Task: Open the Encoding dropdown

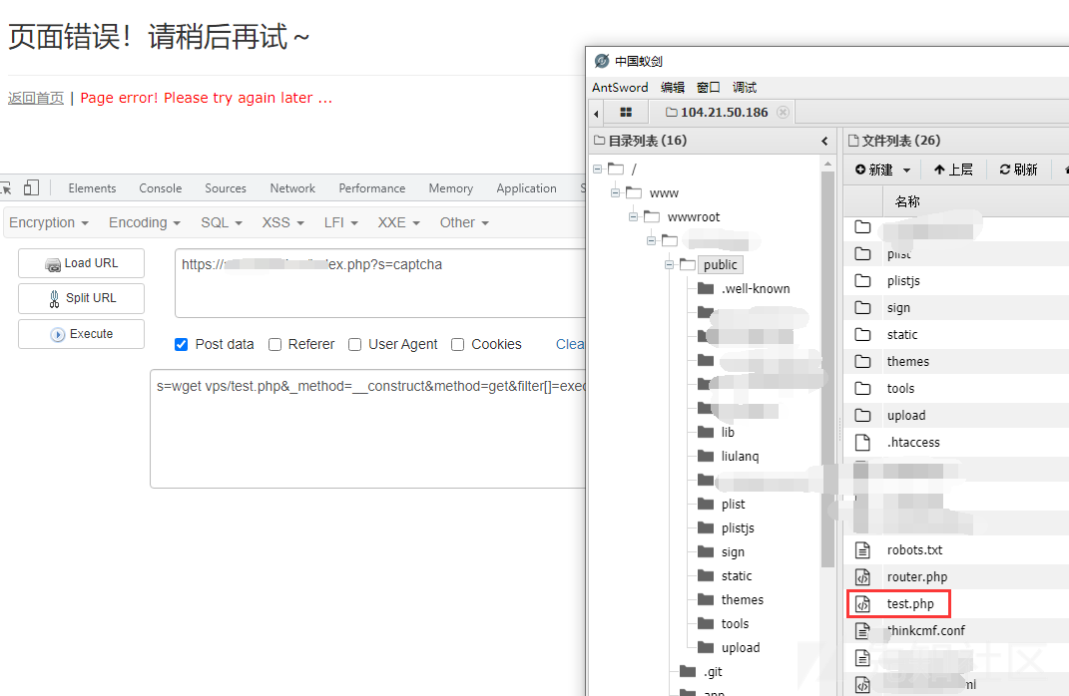Action: 145,222
